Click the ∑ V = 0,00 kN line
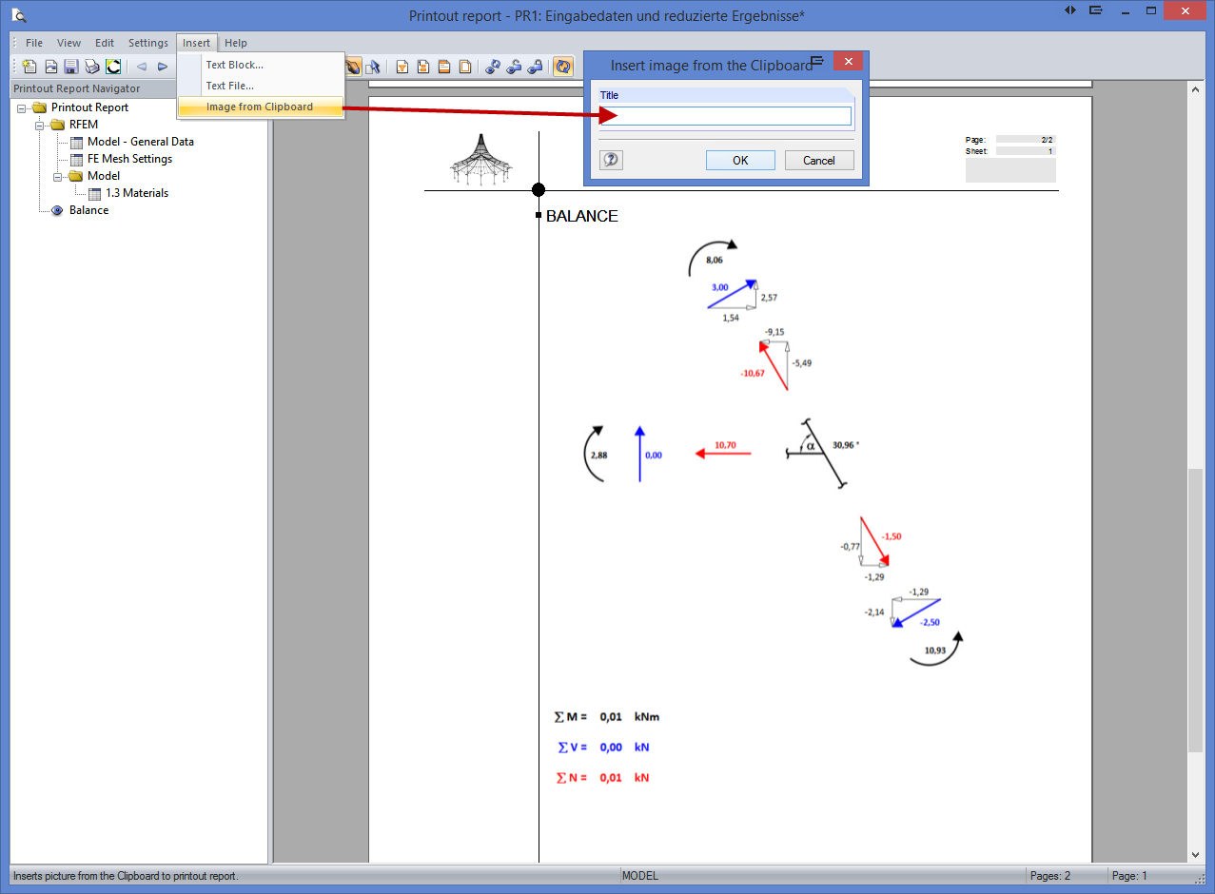The width and height of the screenshot is (1215, 894). 603,748
